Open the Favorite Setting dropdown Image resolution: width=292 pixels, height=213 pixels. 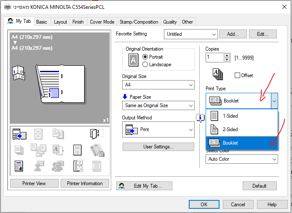[191, 34]
